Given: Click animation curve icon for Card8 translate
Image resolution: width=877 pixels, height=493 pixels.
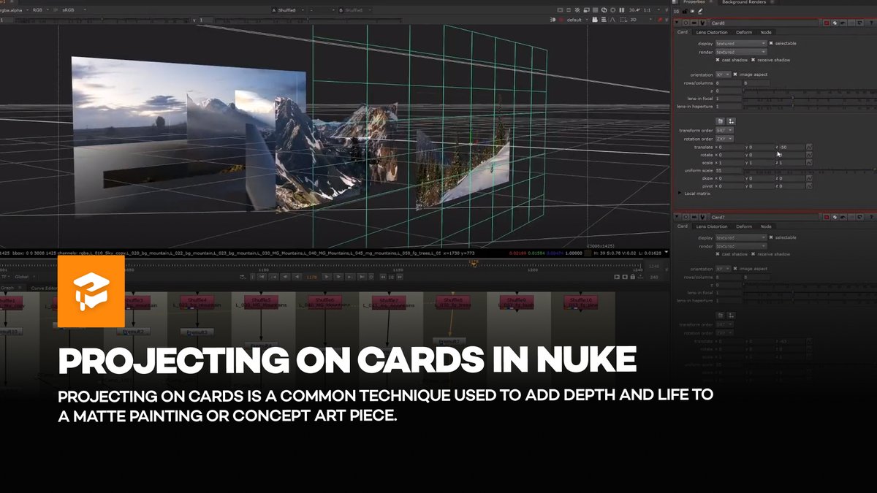Looking at the screenshot, I should click(809, 147).
